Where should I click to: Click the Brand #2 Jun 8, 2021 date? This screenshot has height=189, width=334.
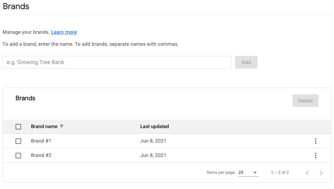[153, 155]
